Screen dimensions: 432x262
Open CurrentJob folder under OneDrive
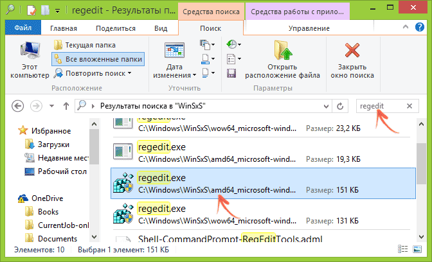(x=57, y=225)
